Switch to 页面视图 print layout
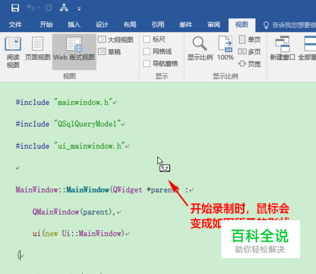Viewport: 316px width, 274px height. (38, 49)
